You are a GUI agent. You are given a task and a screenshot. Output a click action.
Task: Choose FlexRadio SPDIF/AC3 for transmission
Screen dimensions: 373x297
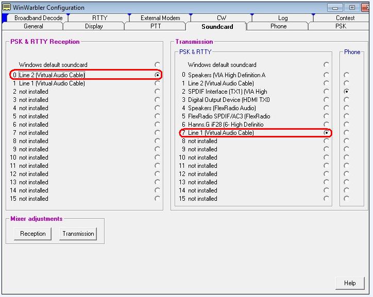coord(326,116)
